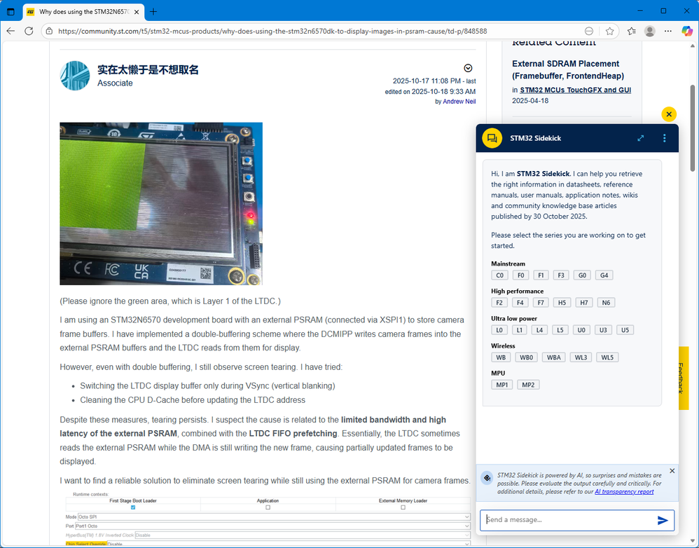
Task: Open Andrew Neil's profile link
Action: click(459, 102)
